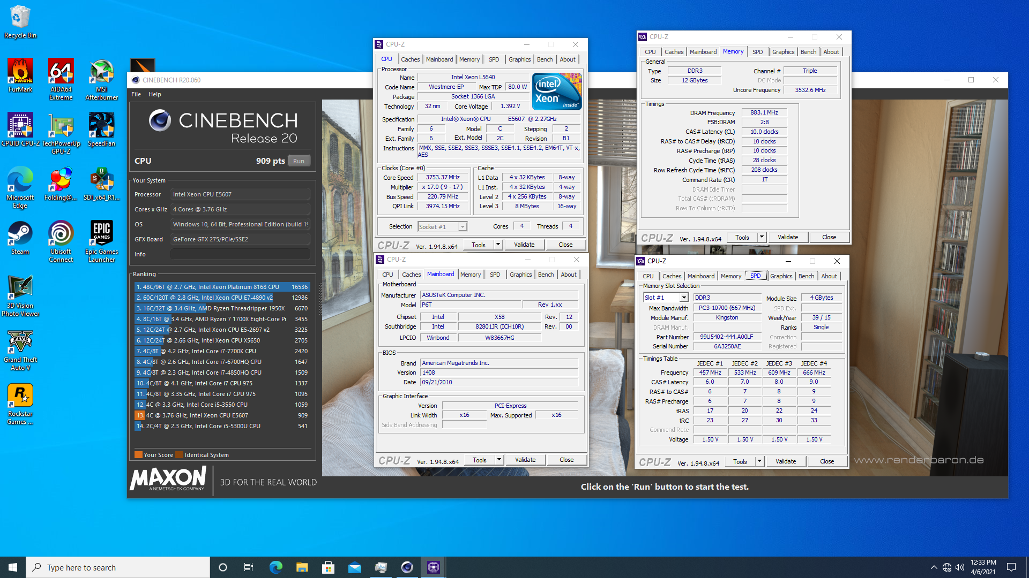Open the Recycle Bin desktop icon
The image size is (1029, 578).
[20, 22]
